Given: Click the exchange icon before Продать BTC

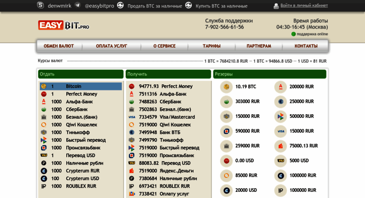Looking at the screenshot, I should [x=120, y=5].
